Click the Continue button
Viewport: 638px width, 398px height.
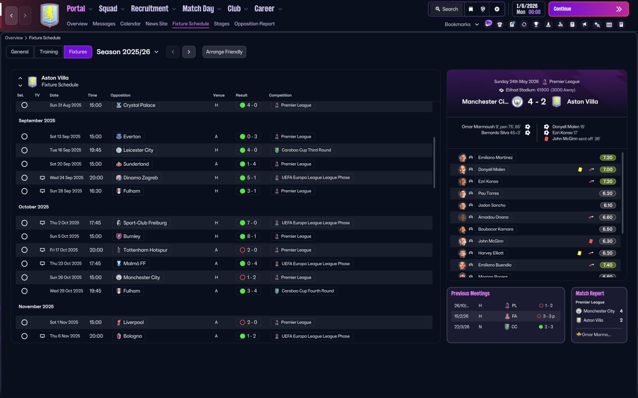point(588,9)
